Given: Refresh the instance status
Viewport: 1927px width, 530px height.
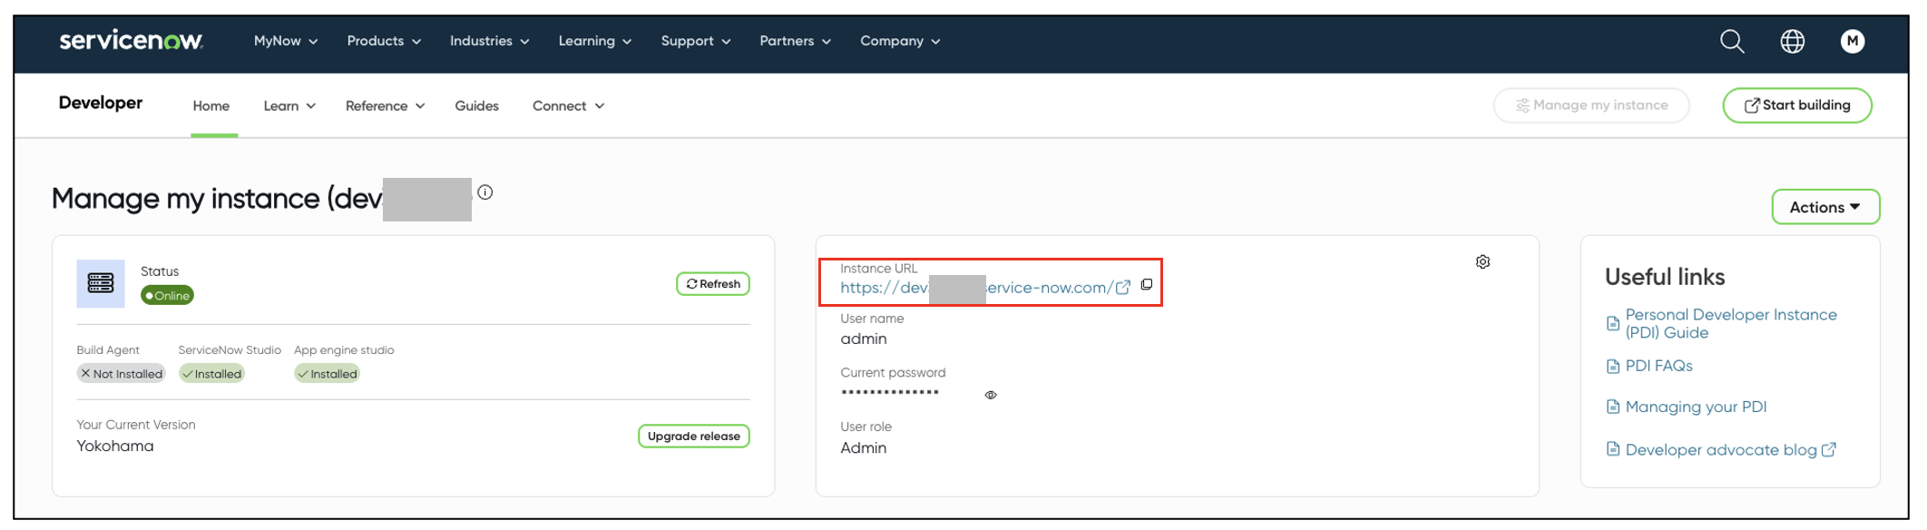Looking at the screenshot, I should (713, 284).
